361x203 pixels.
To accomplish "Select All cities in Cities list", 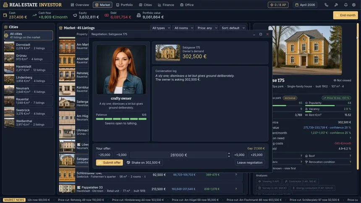I will coord(28,36).
